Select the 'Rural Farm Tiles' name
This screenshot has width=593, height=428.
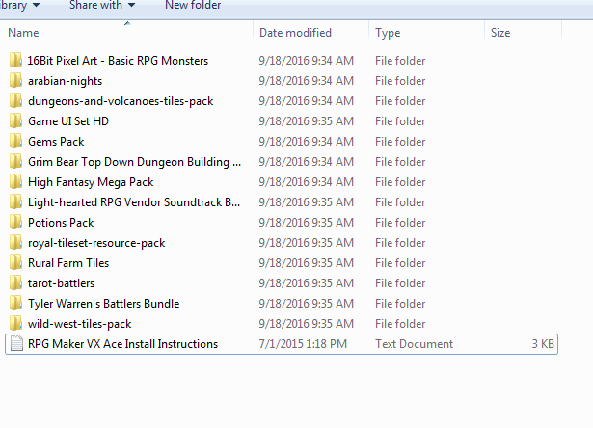pos(68,263)
